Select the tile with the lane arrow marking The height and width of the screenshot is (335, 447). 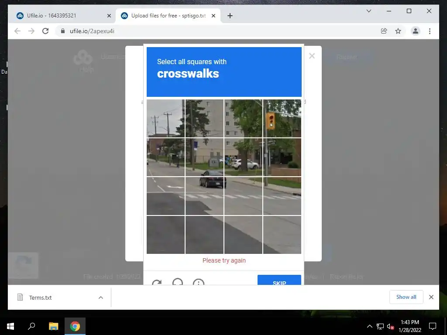(165, 196)
